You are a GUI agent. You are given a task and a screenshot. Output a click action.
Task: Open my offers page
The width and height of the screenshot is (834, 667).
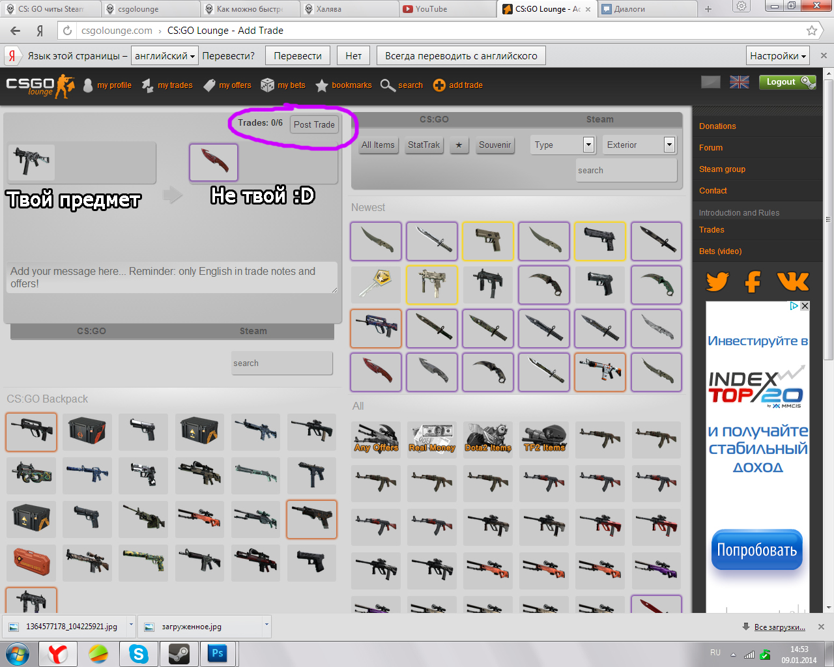235,85
